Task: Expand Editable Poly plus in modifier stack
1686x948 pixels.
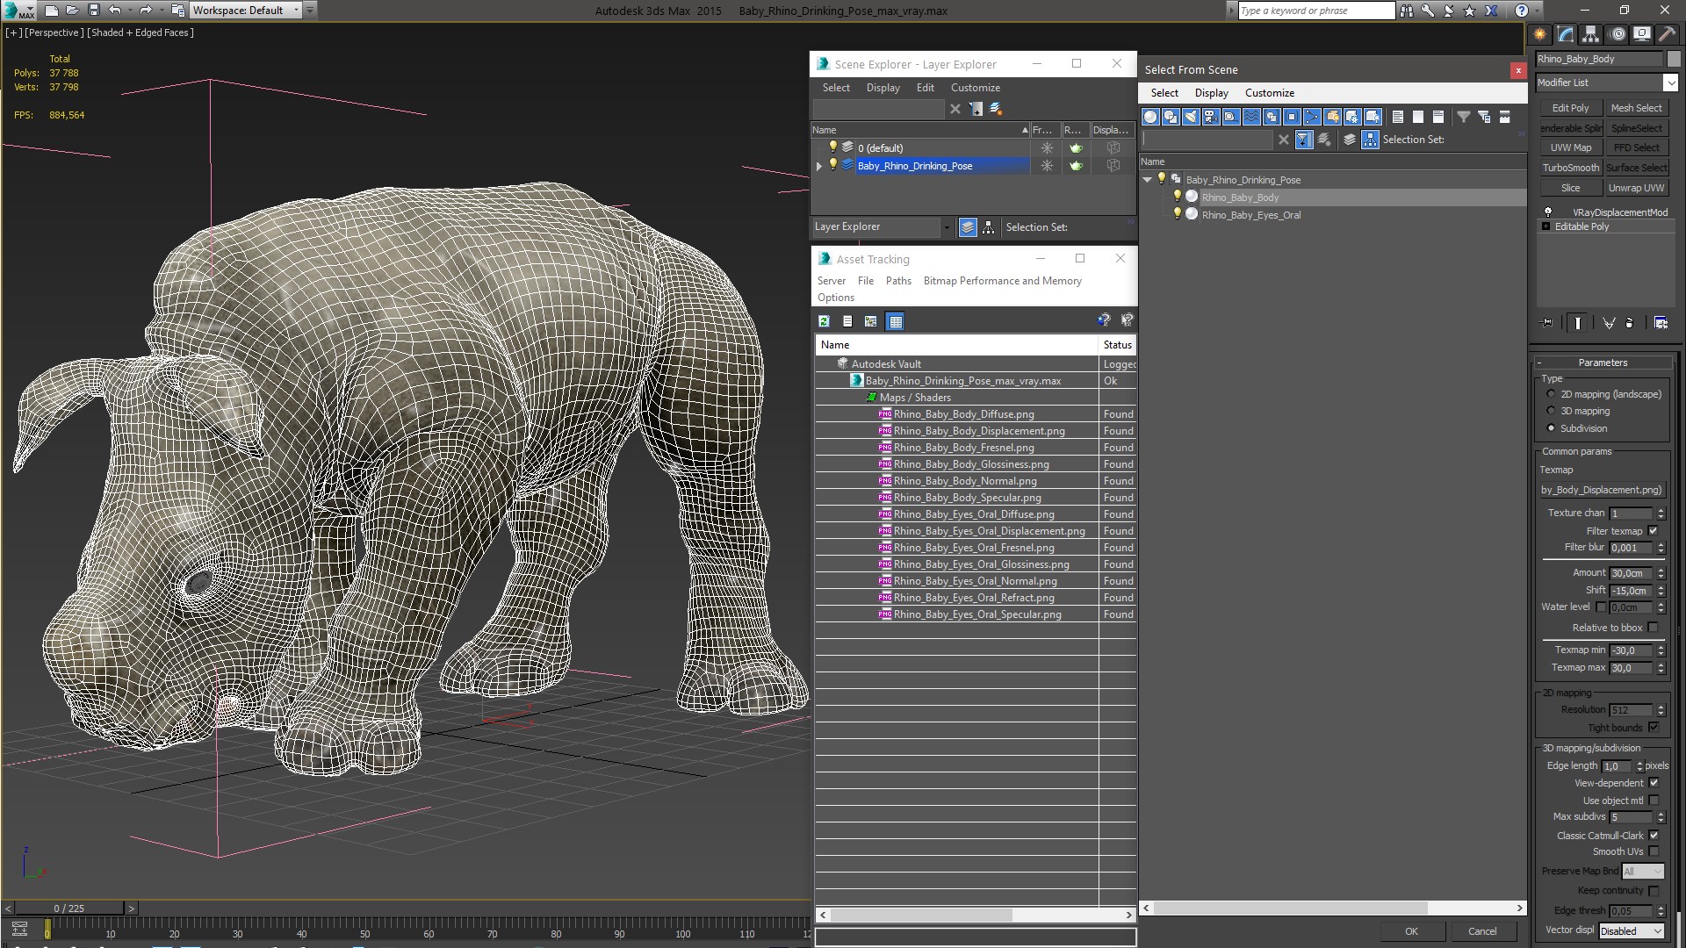Action: click(1545, 226)
